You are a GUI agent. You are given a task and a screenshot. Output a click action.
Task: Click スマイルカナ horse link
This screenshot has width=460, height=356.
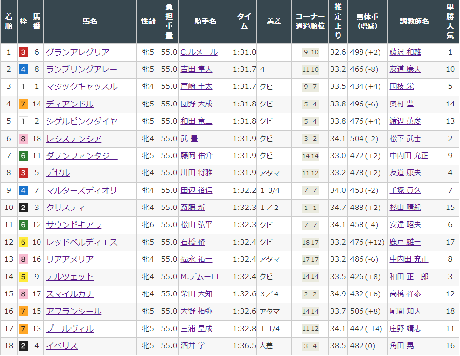click(x=70, y=294)
